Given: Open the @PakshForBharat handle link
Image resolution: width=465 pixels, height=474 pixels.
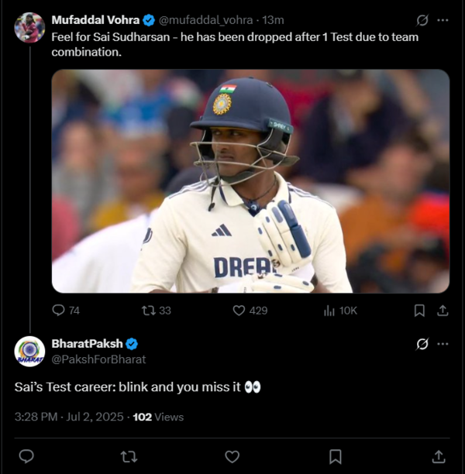Looking at the screenshot, I should [x=98, y=359].
